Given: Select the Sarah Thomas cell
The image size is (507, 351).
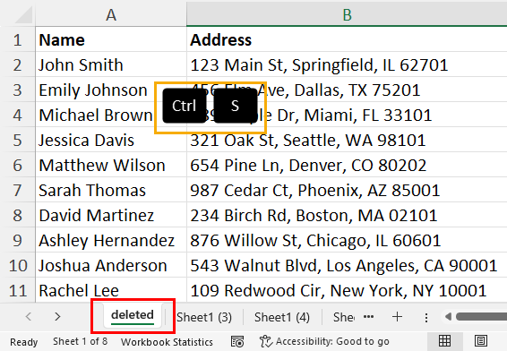Looking at the screenshot, I should [111, 190].
